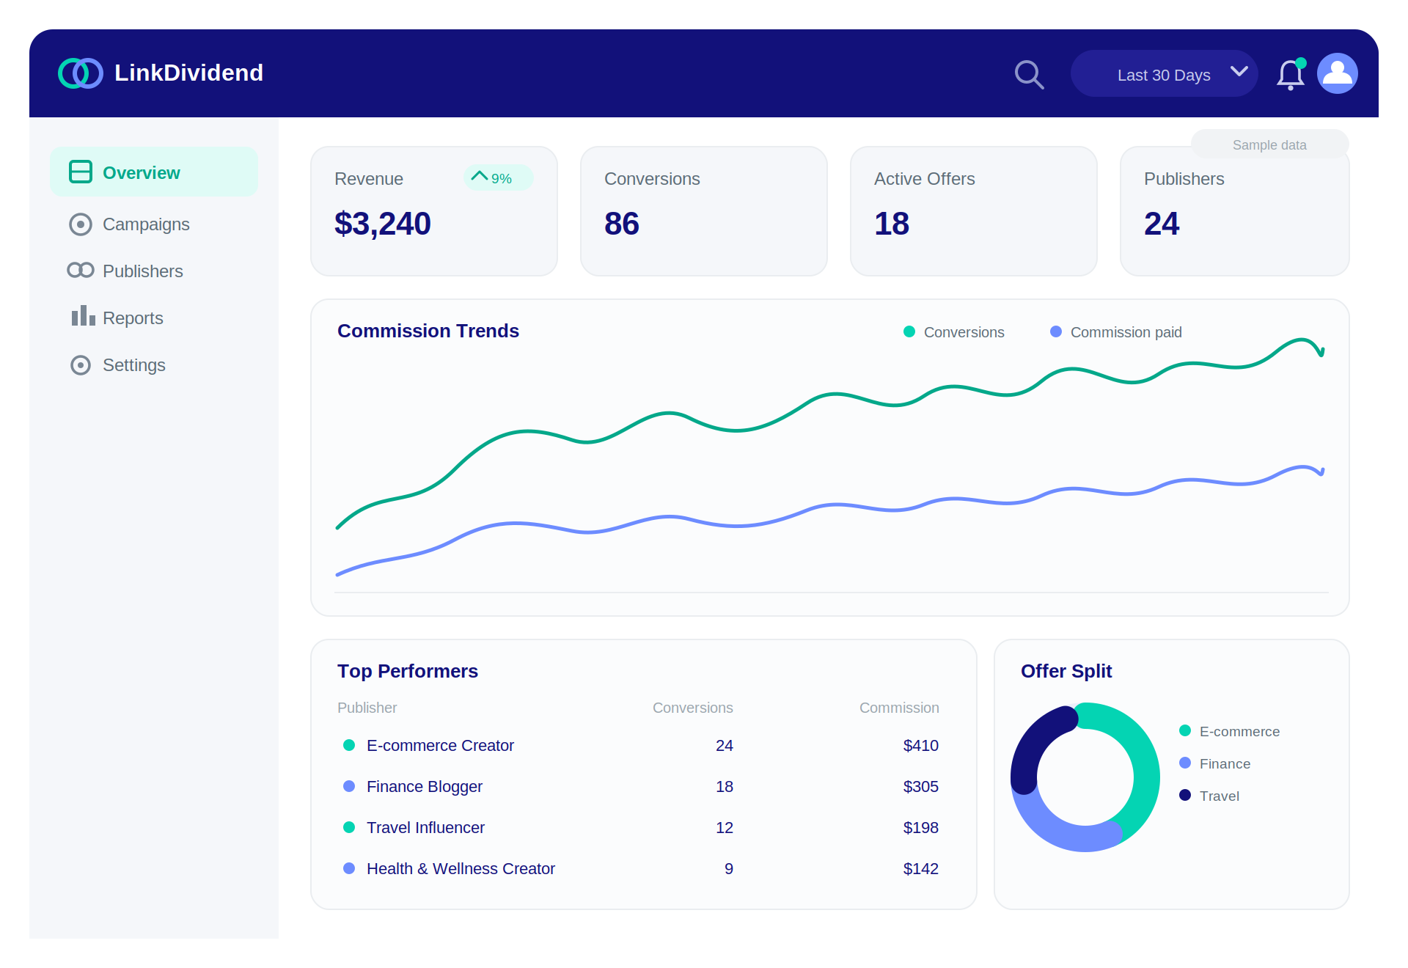Open the Conversions 86 card
The image size is (1408, 968).
pyautogui.click(x=704, y=211)
